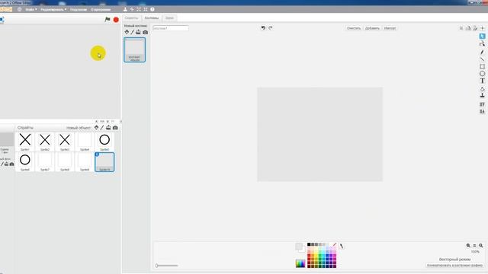This screenshot has width=488, height=274.
Task: Click the Импорт button
Action: (390, 28)
